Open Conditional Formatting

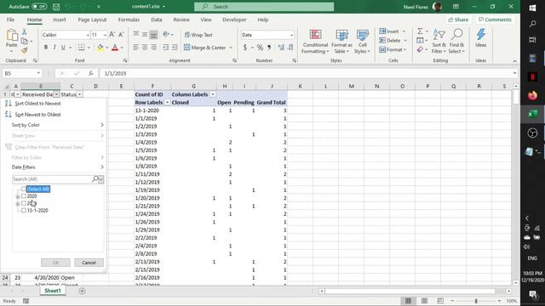pyautogui.click(x=315, y=42)
